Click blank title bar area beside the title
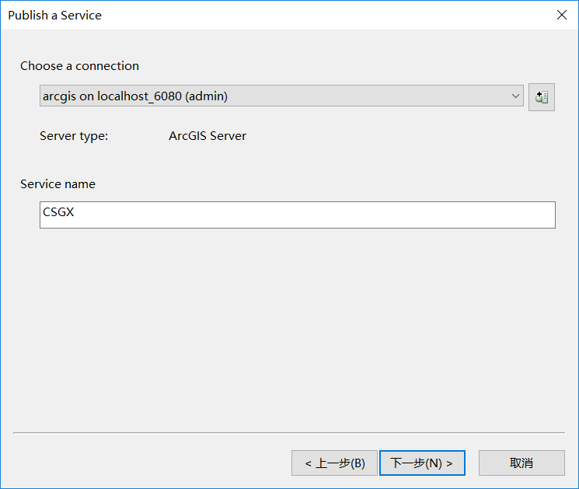This screenshot has width=579, height=489. click(x=311, y=15)
